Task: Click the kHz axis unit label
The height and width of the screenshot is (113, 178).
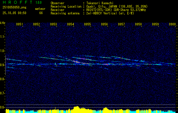Action: 3,23
